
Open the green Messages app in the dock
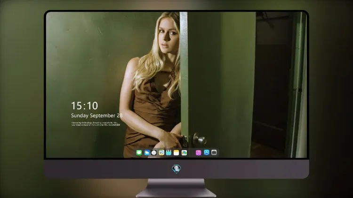[139, 152]
